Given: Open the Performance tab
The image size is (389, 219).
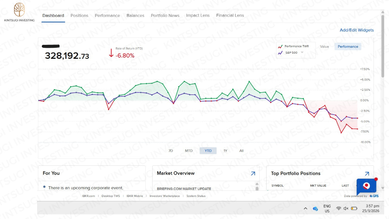Looking at the screenshot, I should pos(107,15).
